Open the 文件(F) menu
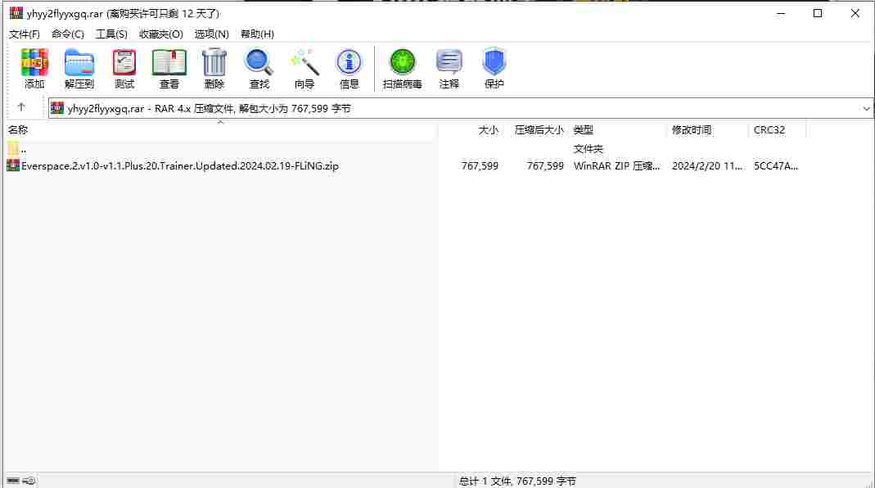Screen dimensions: 875x488 pos(24,34)
